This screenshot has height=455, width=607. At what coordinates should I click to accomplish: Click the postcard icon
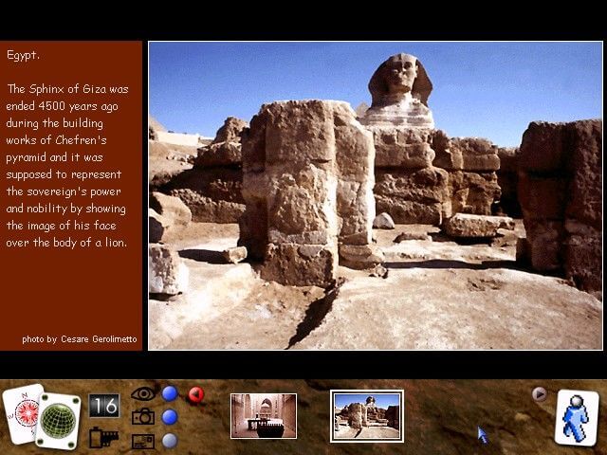tap(143, 442)
